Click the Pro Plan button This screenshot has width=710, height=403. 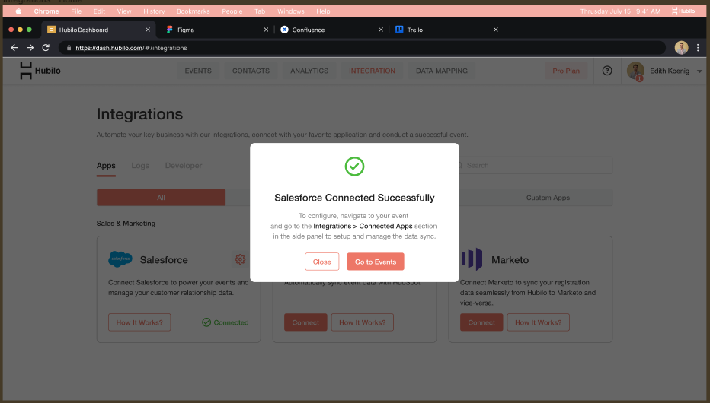click(x=566, y=71)
